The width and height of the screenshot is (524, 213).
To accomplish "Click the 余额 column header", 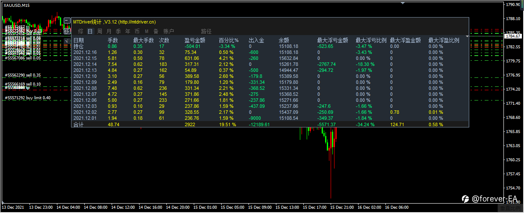I will 284,40.
